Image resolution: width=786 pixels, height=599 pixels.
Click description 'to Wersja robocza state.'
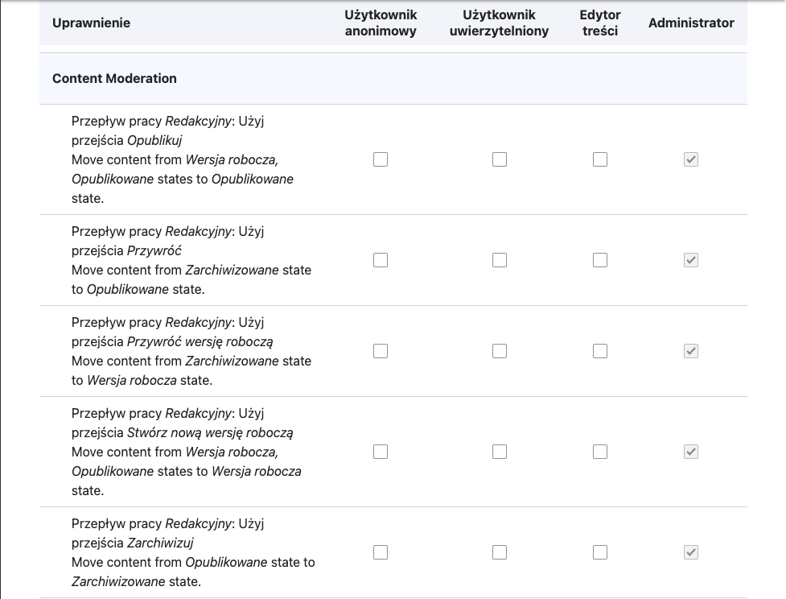pyautogui.click(x=142, y=380)
